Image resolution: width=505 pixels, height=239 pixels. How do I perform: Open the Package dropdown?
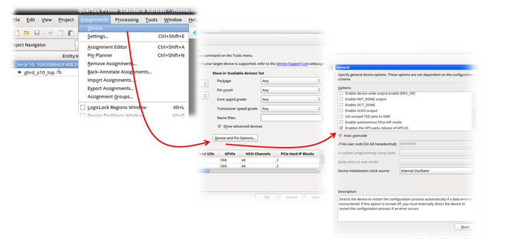291,81
